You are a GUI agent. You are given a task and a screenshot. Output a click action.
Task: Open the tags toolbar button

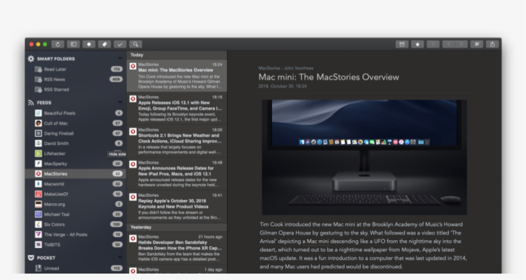pos(105,44)
